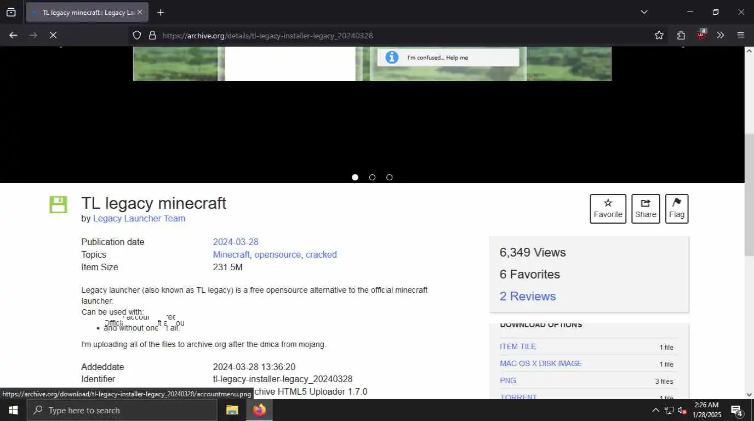Viewport: 754px width, 421px height.
Task: Stop loading the page
Action: click(53, 35)
